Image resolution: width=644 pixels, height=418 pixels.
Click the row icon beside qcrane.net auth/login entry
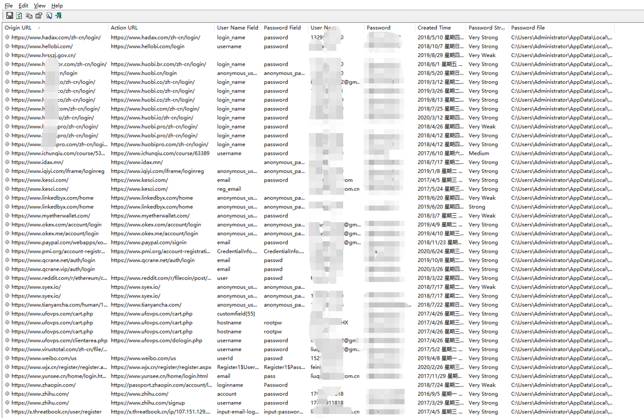[x=7, y=260]
